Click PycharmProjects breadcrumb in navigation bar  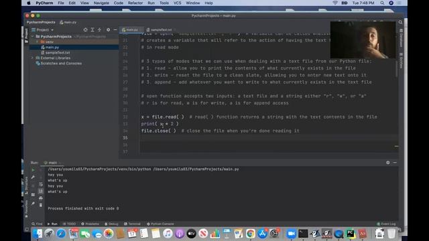41,22
